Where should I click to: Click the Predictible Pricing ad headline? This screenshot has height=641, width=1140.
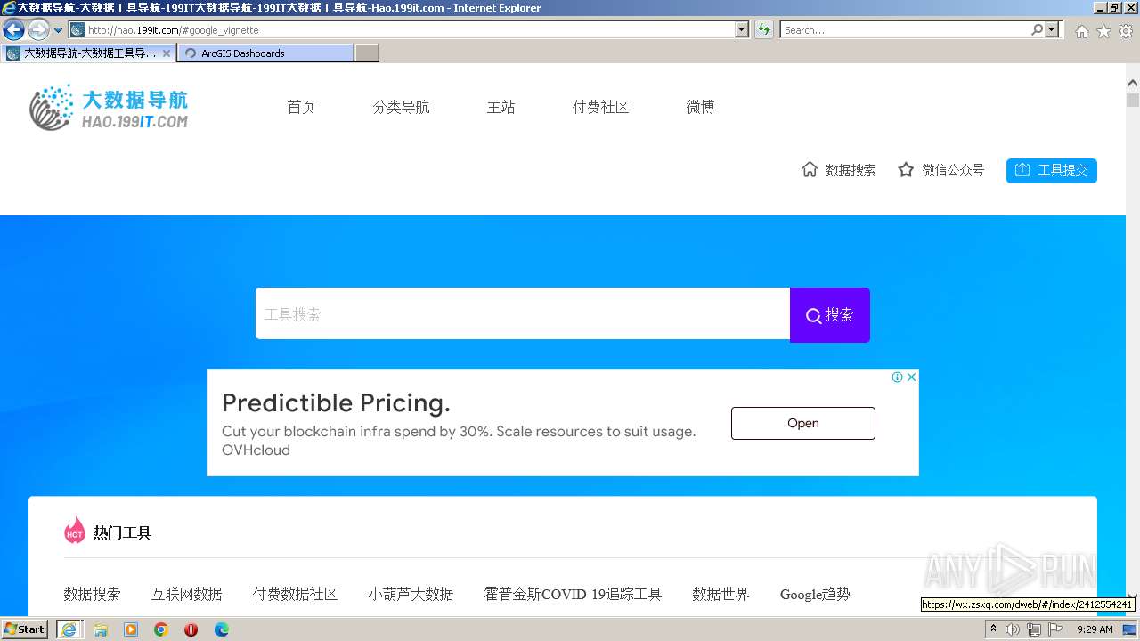[x=336, y=403]
